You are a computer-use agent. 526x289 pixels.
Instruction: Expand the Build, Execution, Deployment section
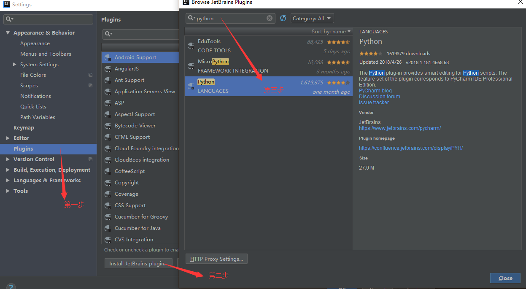(8, 170)
